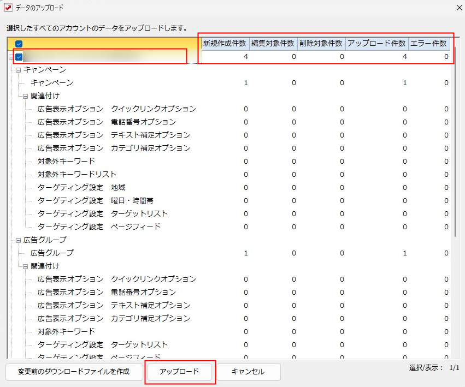
Task: Click the 編集対象件数 column header
Action: coord(273,44)
